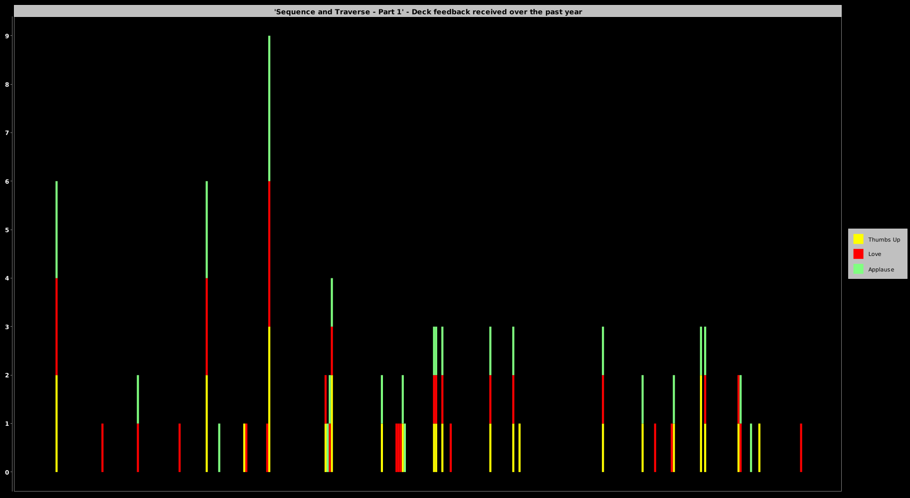Click y-axis label 2
The image size is (910, 498).
(7, 375)
